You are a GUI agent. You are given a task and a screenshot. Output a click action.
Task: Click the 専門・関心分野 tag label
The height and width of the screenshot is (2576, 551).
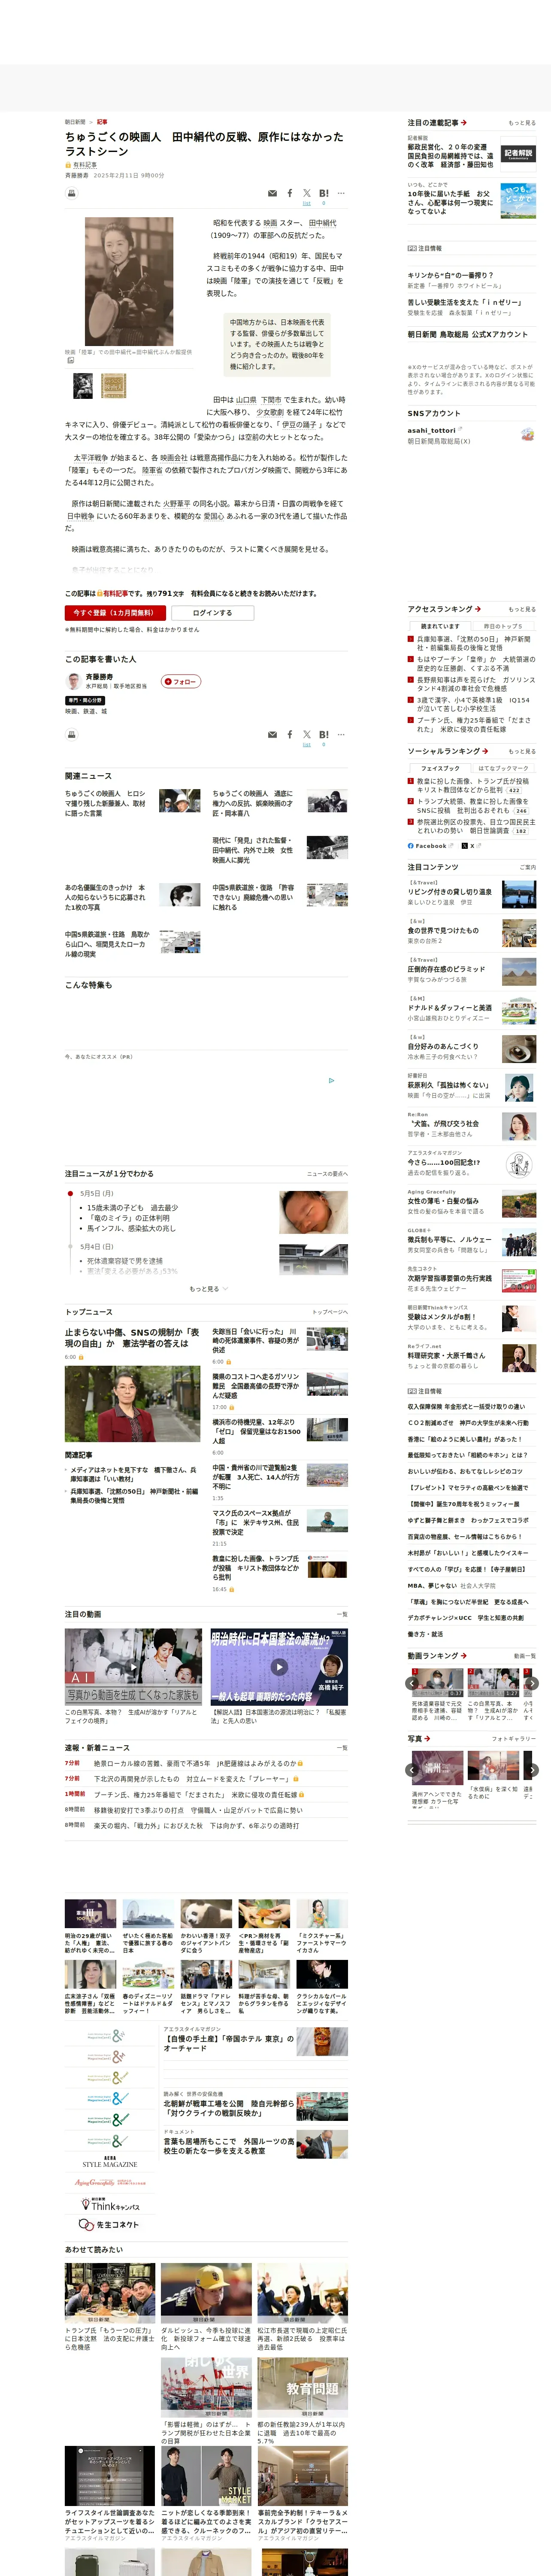(85, 700)
